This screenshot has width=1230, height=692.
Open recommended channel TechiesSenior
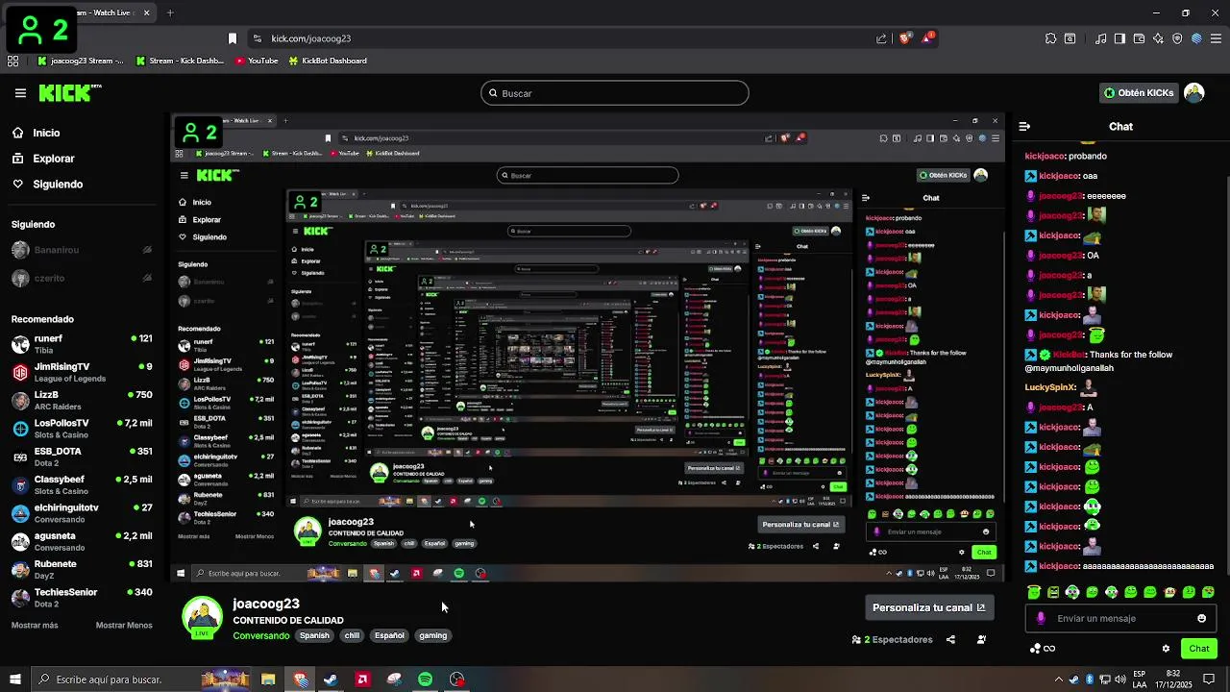tap(82, 597)
